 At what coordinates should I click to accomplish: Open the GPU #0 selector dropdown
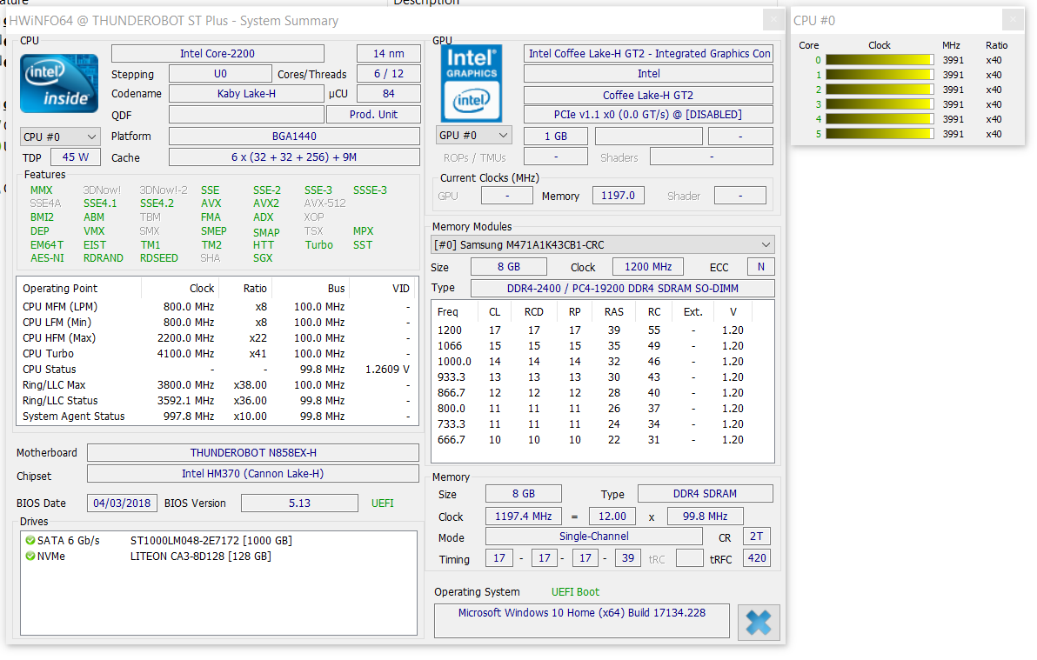[x=473, y=136]
